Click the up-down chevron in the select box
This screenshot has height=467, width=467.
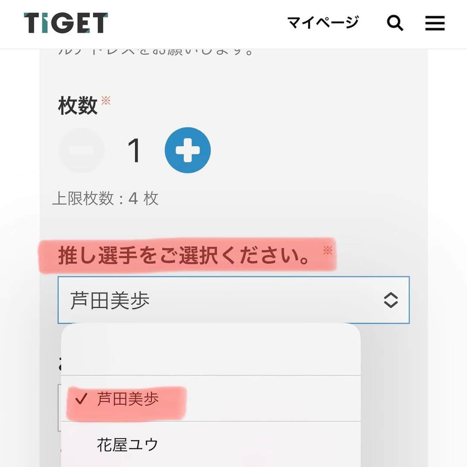391,300
